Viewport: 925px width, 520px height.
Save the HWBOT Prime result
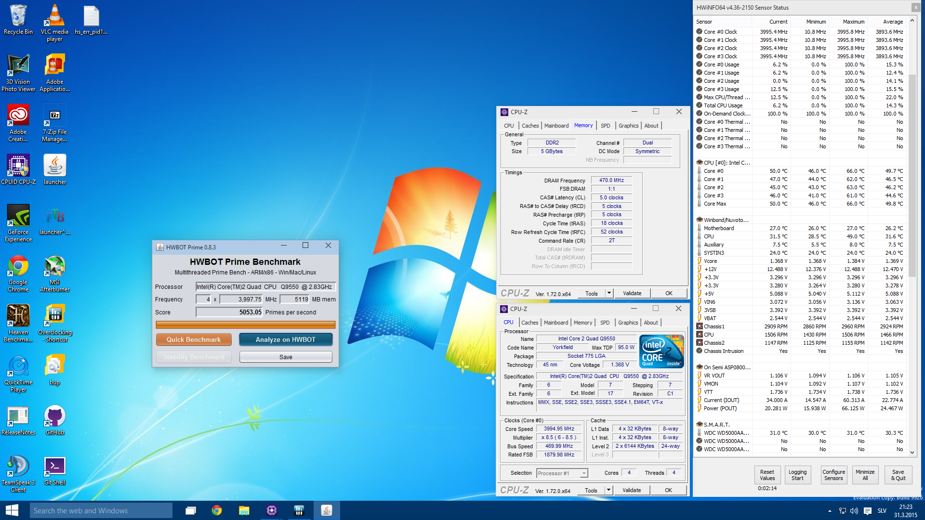tap(286, 357)
